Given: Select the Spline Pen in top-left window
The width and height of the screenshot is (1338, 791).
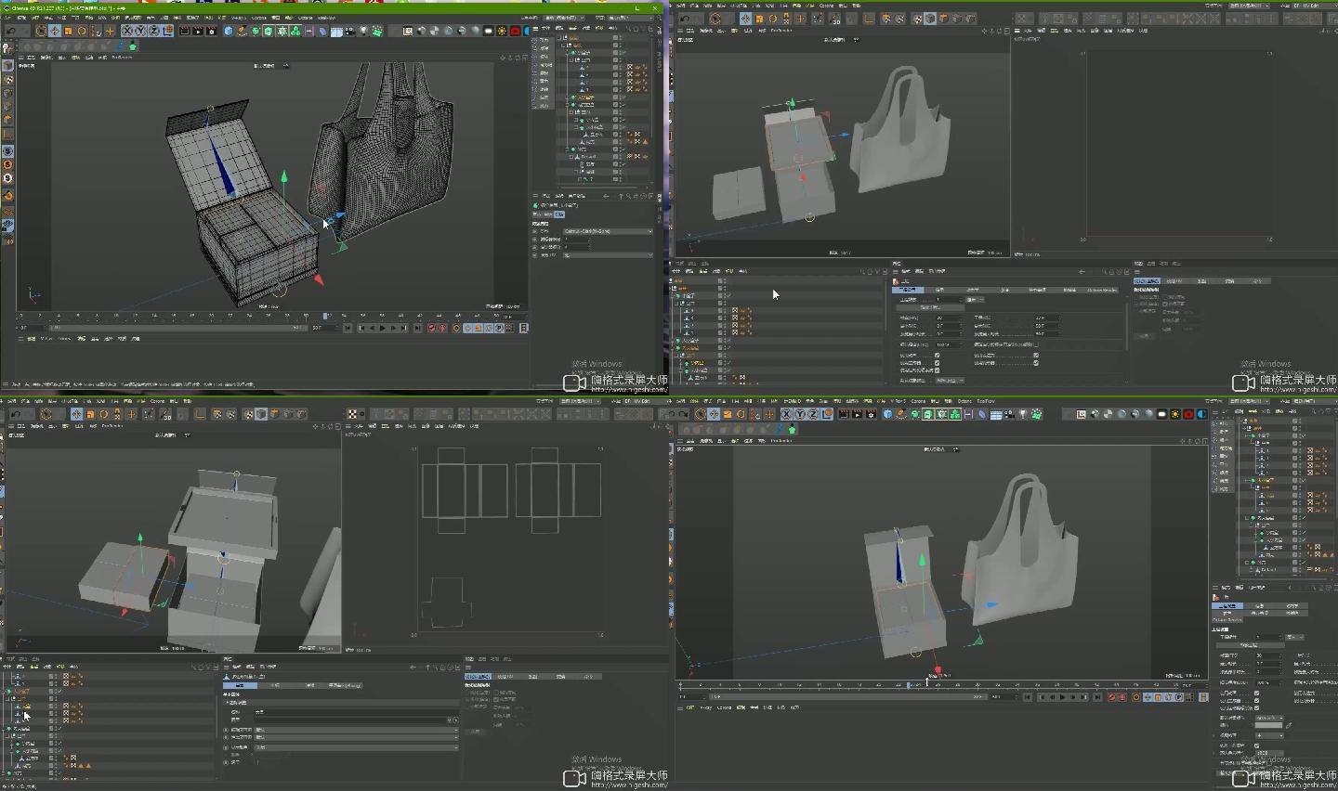Looking at the screenshot, I should 242,31.
